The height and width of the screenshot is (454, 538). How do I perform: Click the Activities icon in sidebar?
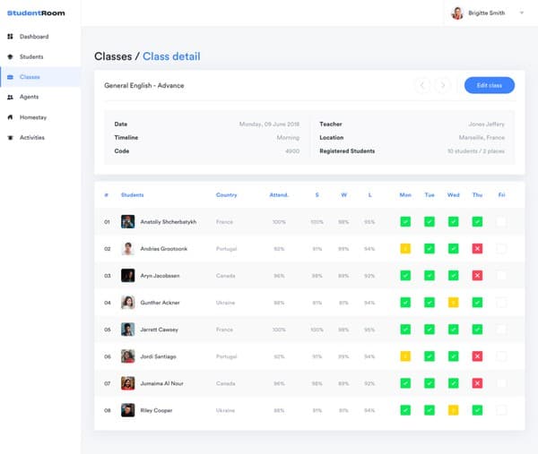pos(10,138)
